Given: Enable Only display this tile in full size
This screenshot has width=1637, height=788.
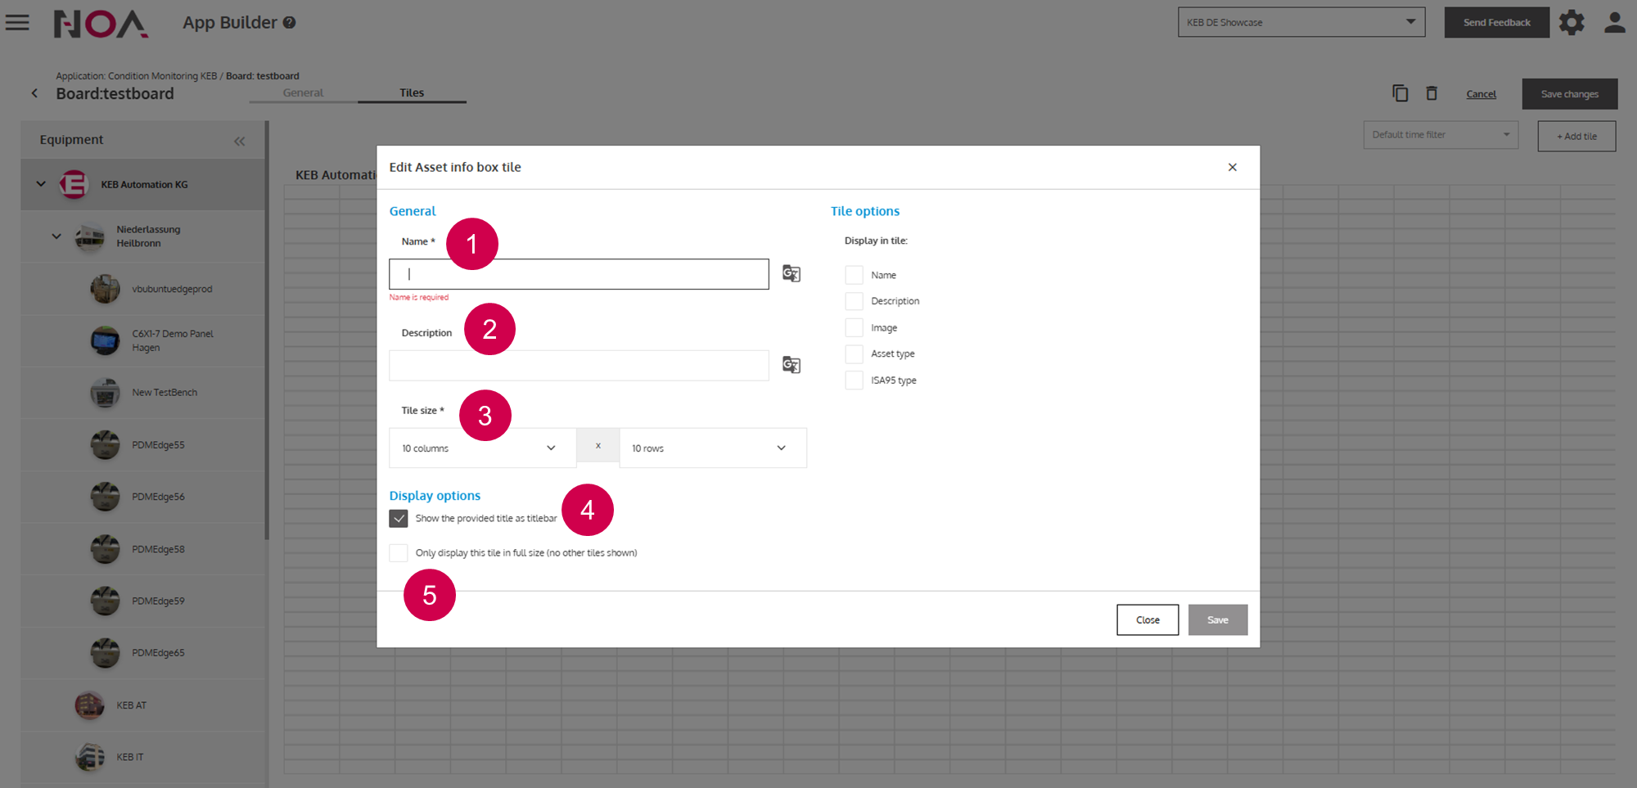Looking at the screenshot, I should pyautogui.click(x=399, y=553).
